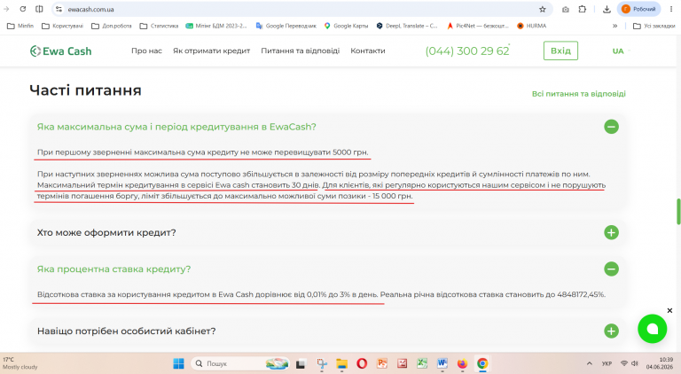Image resolution: width=681 pixels, height=374 pixels.
Task: Close the chat widget with the X
Action: coord(669,311)
